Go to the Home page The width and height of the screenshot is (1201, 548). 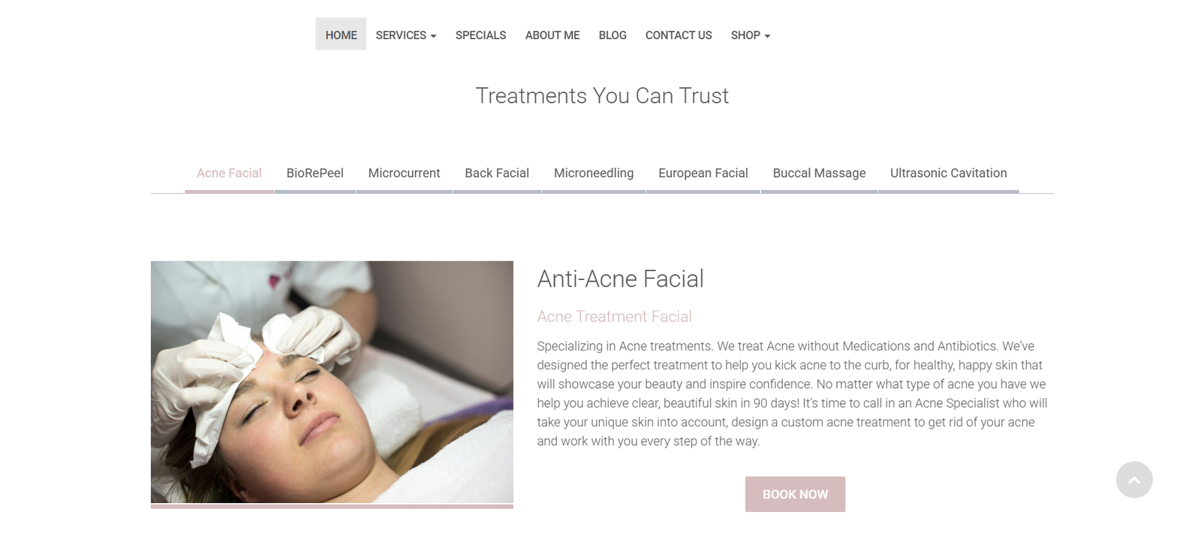[x=341, y=35]
